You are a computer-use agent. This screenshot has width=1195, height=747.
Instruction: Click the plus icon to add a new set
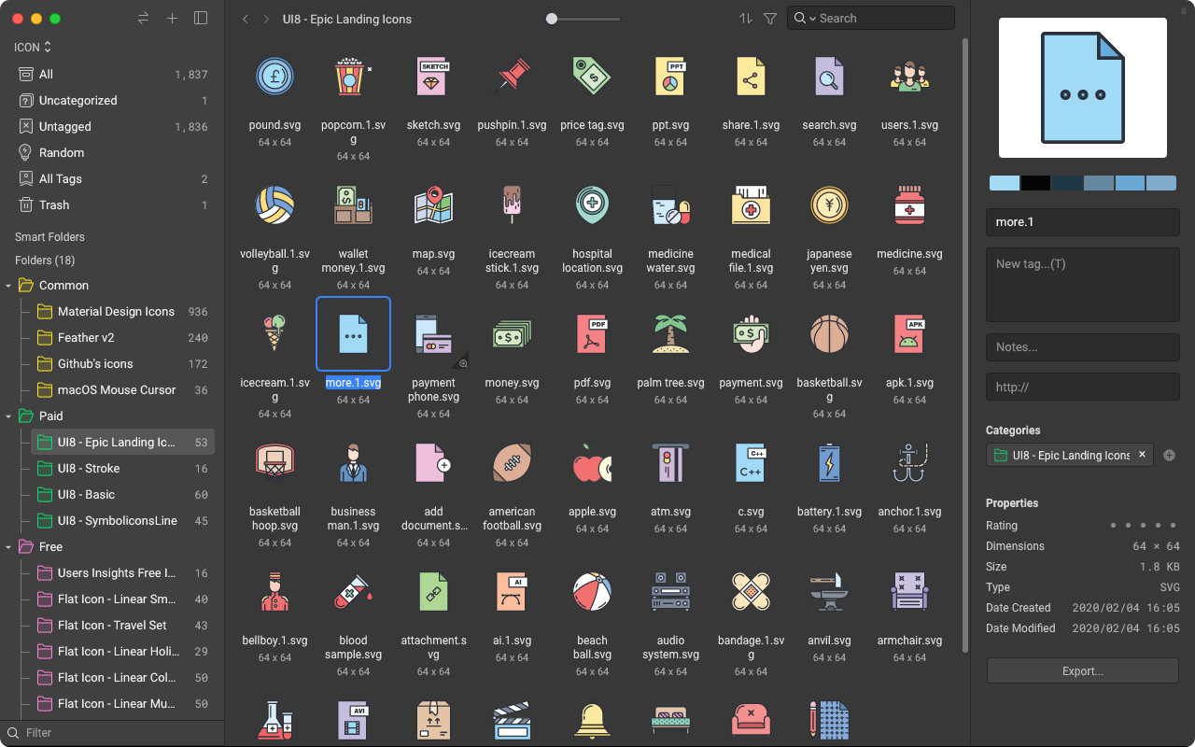click(172, 18)
